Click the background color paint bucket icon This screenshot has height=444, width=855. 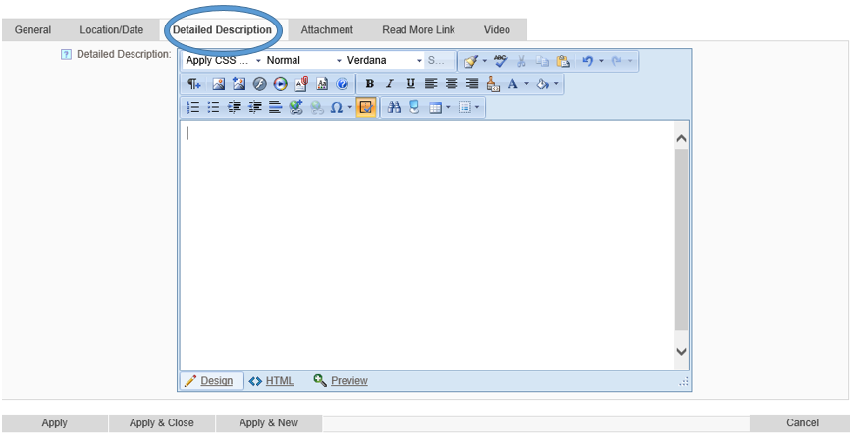543,83
